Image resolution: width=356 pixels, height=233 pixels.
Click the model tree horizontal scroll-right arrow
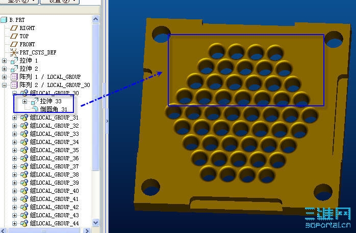87,231
